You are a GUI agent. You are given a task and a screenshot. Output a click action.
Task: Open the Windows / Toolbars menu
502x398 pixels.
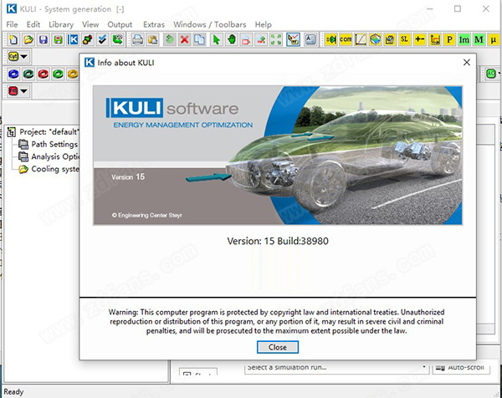pos(210,24)
